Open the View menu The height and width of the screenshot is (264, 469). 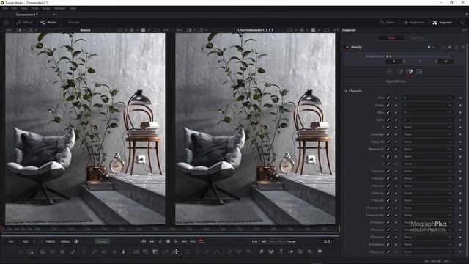(x=24, y=8)
